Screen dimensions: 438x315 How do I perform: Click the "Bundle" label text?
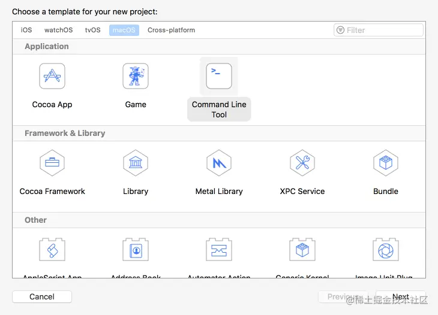[386, 191]
